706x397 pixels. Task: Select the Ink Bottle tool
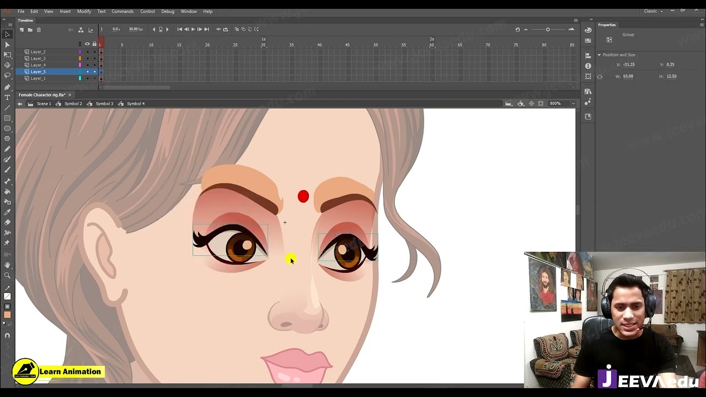pyautogui.click(x=7, y=202)
